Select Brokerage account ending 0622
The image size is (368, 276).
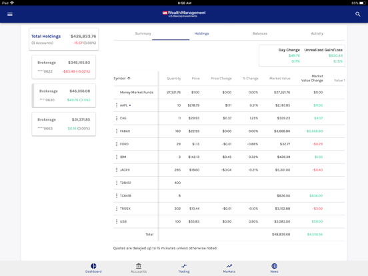point(64,67)
